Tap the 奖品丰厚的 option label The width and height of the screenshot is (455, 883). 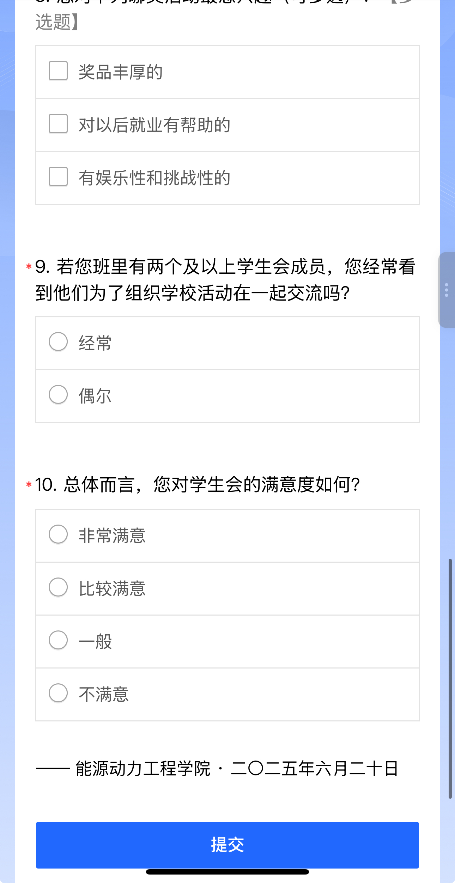pyautogui.click(x=120, y=72)
